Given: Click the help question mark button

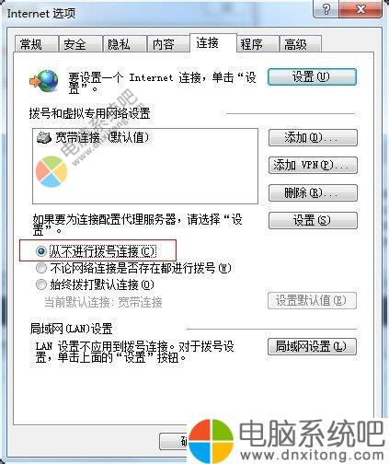Looking at the screenshot, I should pos(326,9).
